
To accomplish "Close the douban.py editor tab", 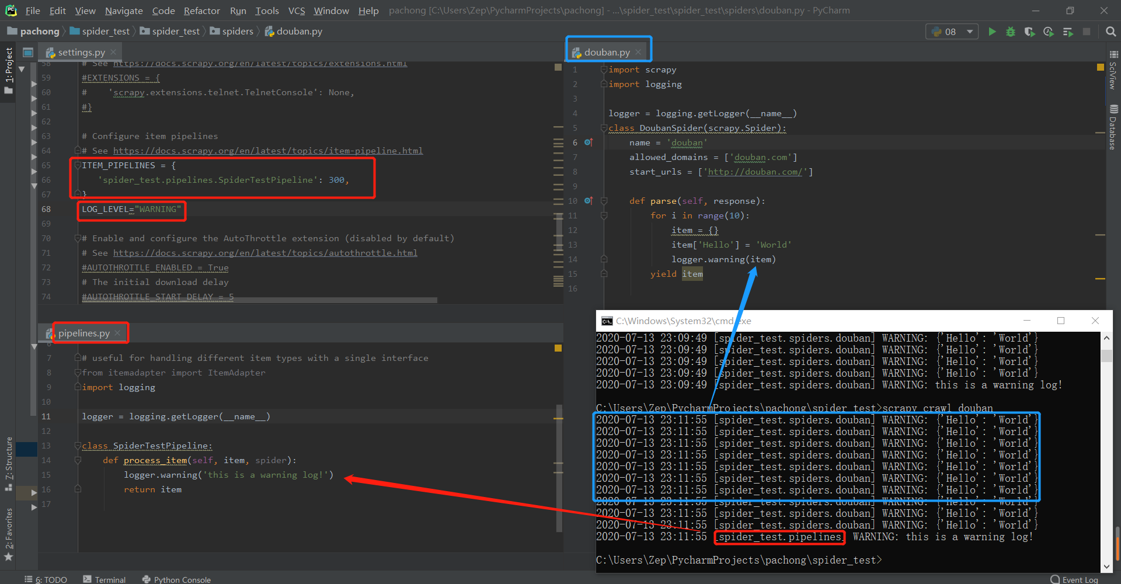I will pyautogui.click(x=638, y=52).
